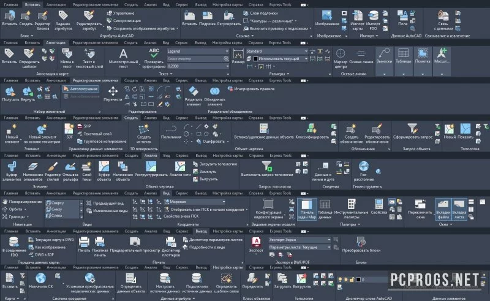Click the SHP import button
The height and width of the screenshot is (301, 490).
point(84,126)
